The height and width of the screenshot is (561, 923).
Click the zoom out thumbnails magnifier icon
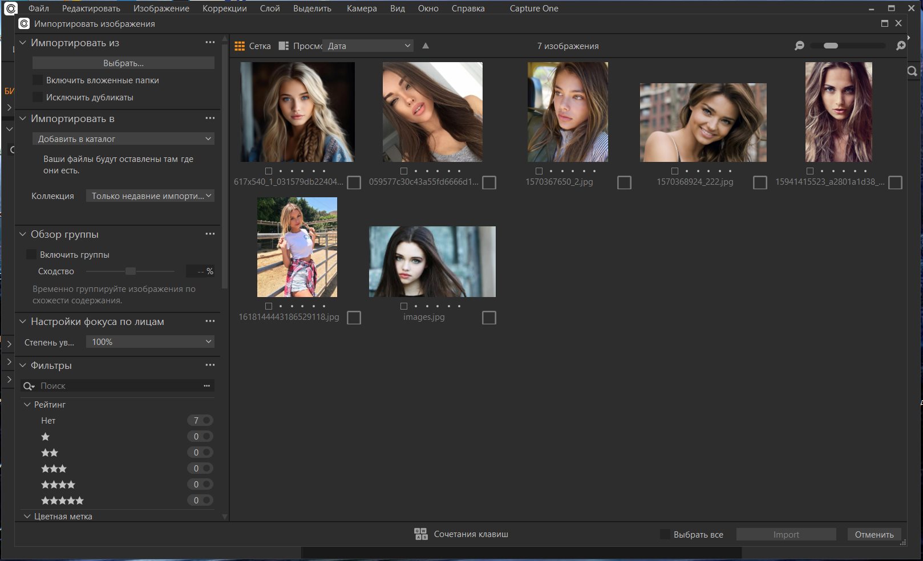pyautogui.click(x=799, y=46)
